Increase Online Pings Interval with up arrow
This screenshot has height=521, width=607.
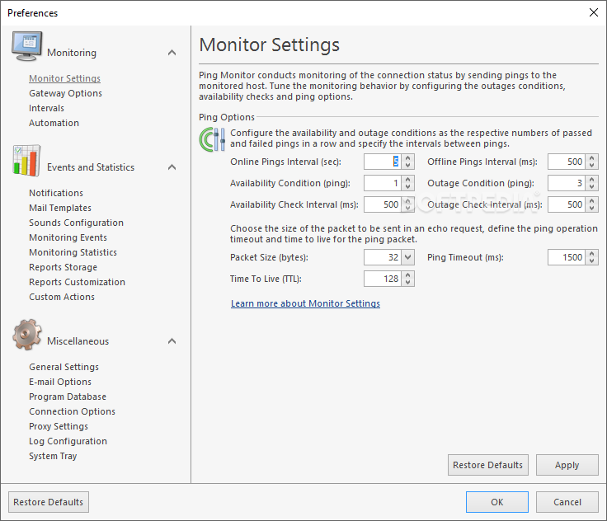(x=407, y=158)
